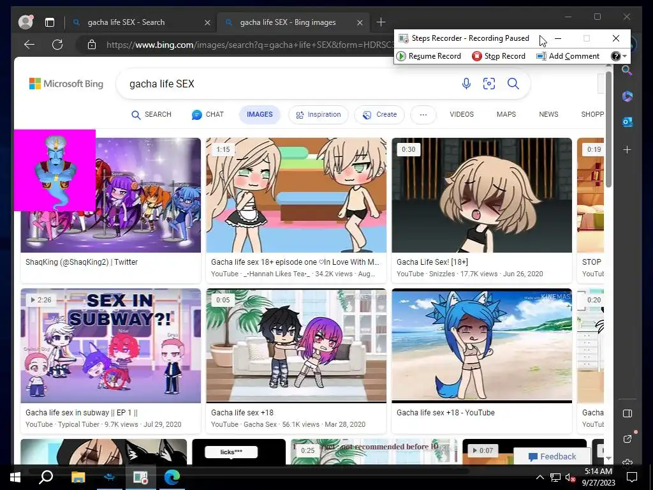The width and height of the screenshot is (653, 490).
Task: Open Edge sidebar search icon
Action: [x=627, y=70]
